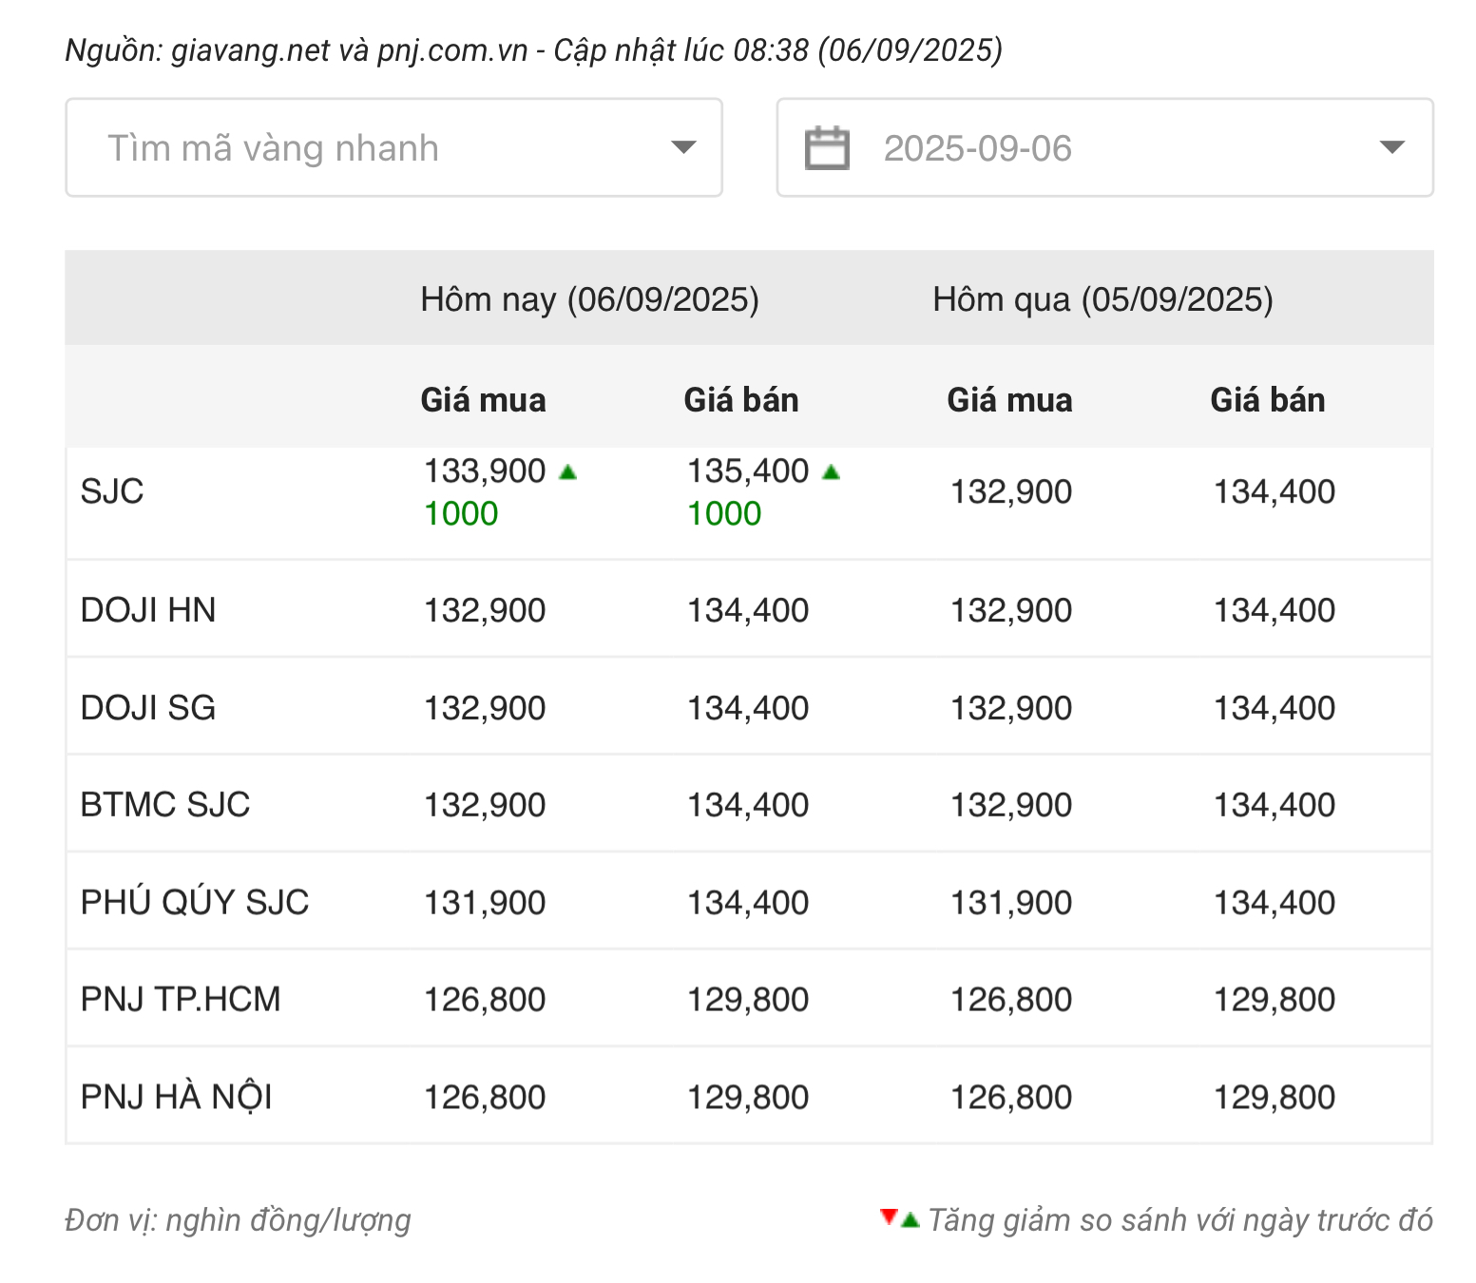Select the 'Hôm qua (05/09/2025)' column header
1476x1283 pixels.
(x=1102, y=299)
